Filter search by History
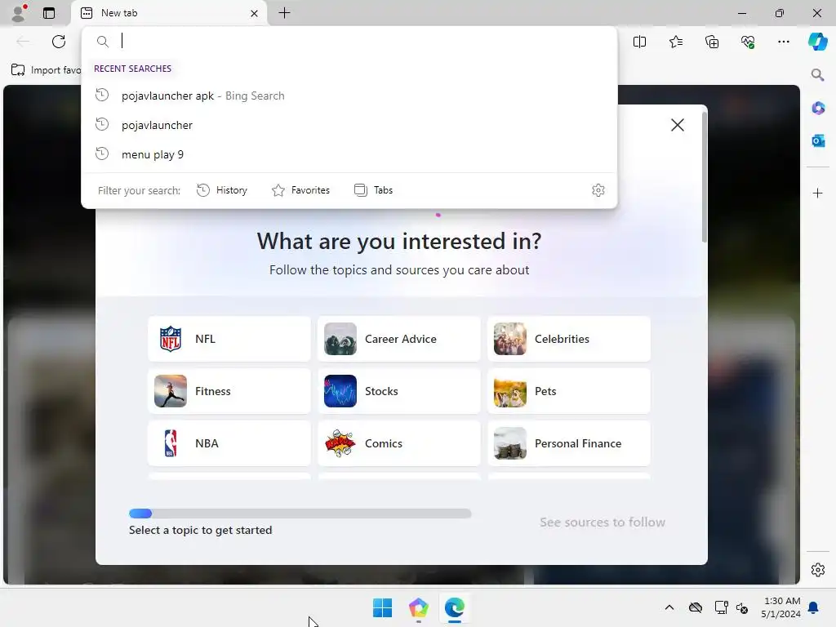This screenshot has height=627, width=836. point(222,190)
